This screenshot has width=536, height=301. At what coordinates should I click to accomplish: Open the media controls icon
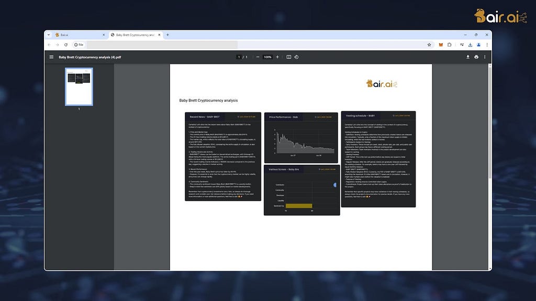(462, 45)
